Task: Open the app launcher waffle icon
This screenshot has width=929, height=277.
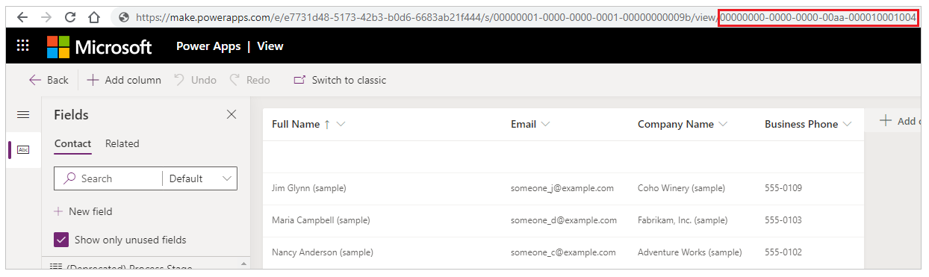Action: point(22,46)
